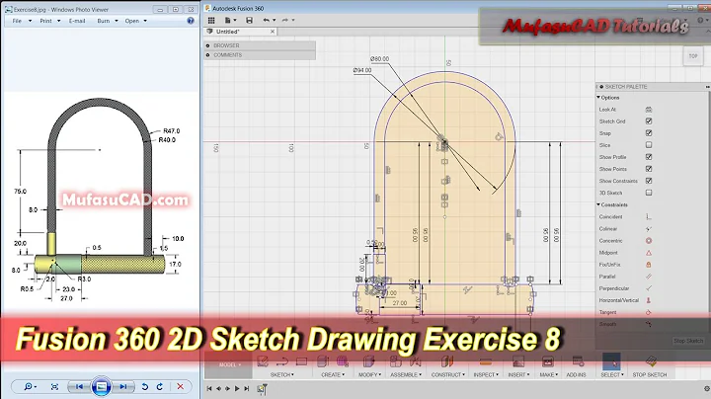Select the Horizontal/Vertical constraint icon

click(649, 300)
